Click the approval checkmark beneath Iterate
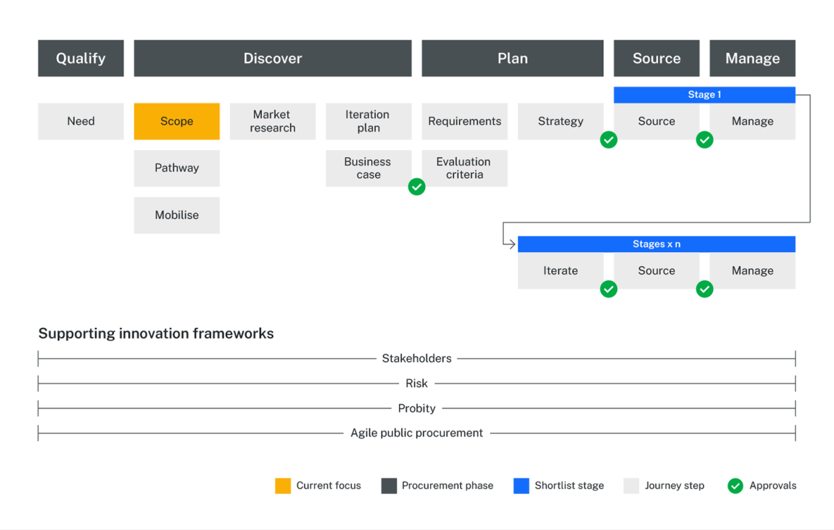Viewport: 834px width, 530px height. point(608,289)
